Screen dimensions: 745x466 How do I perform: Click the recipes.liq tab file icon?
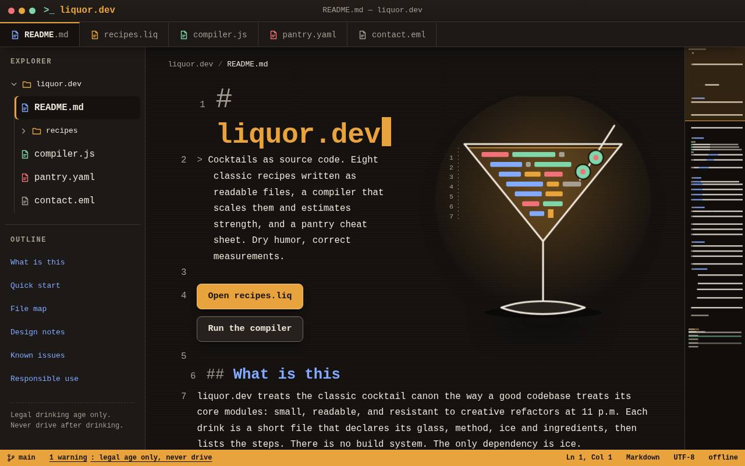pos(95,35)
